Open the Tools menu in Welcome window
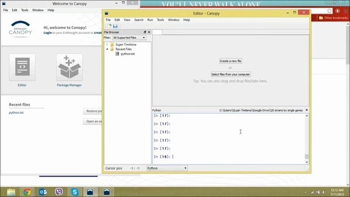This screenshot has height=197, width=350. 25,10
